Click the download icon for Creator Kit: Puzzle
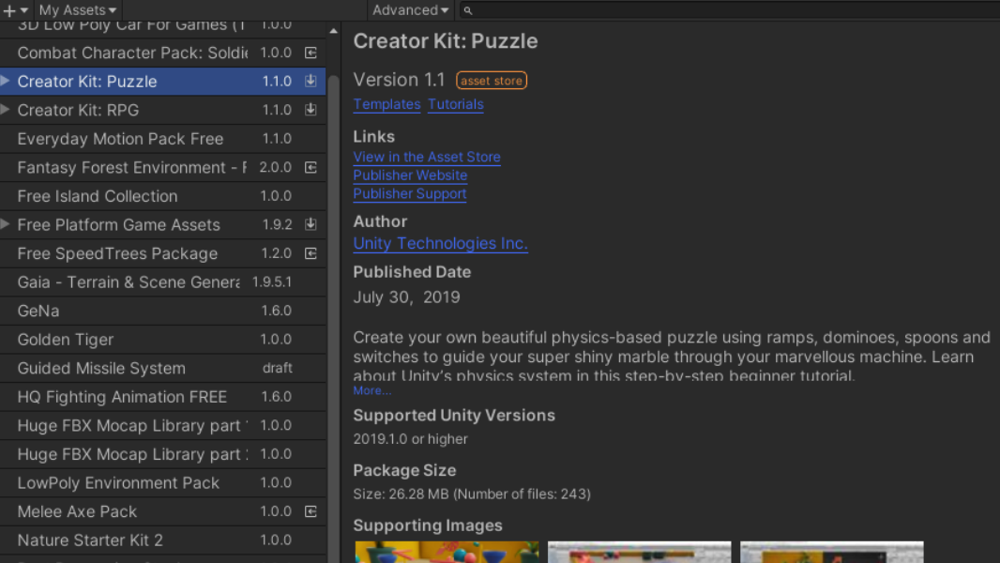 pos(311,81)
